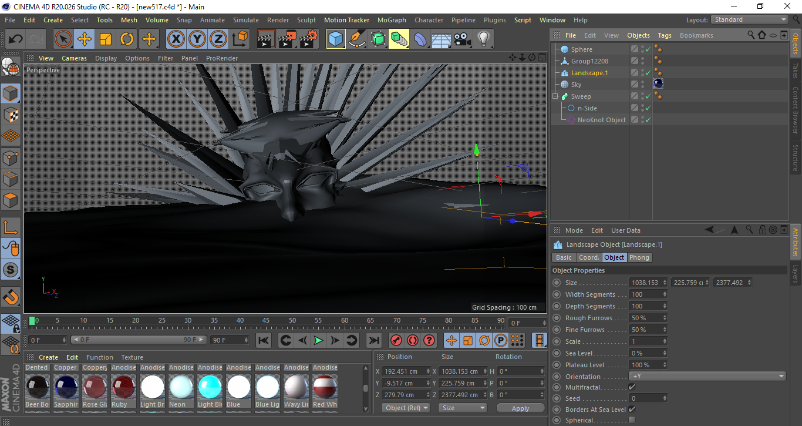This screenshot has height=426, width=802.
Task: Open the Subdivision Surface generators
Action: pos(378,39)
